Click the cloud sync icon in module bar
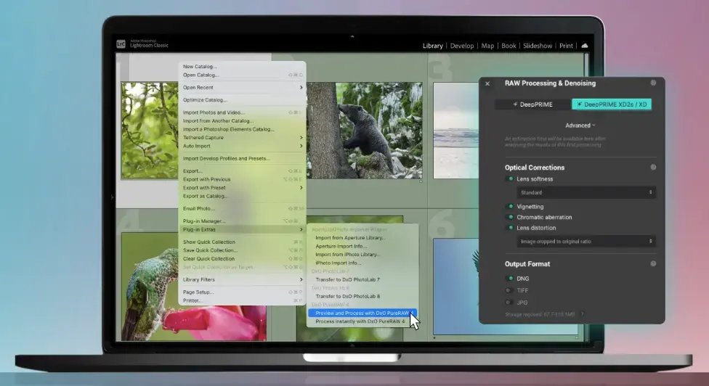 pos(585,46)
